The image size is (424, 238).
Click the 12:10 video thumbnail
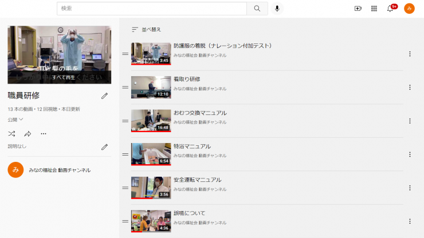(x=151, y=88)
